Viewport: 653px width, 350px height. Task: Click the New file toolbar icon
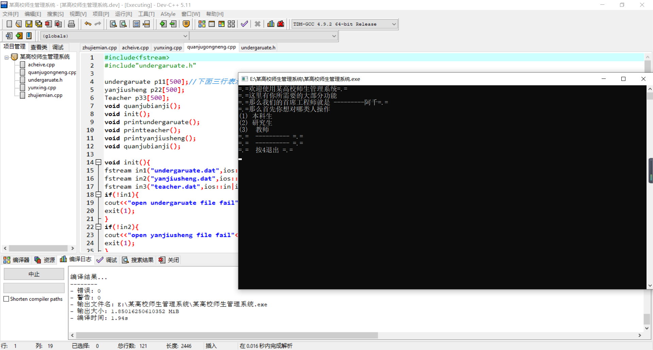click(x=9, y=24)
